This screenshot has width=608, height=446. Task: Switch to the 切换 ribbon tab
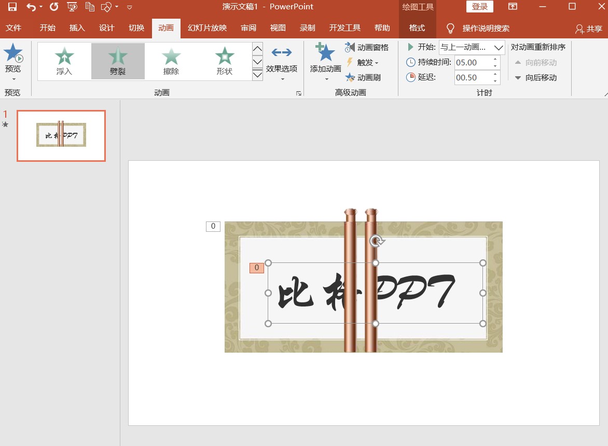pyautogui.click(x=136, y=28)
